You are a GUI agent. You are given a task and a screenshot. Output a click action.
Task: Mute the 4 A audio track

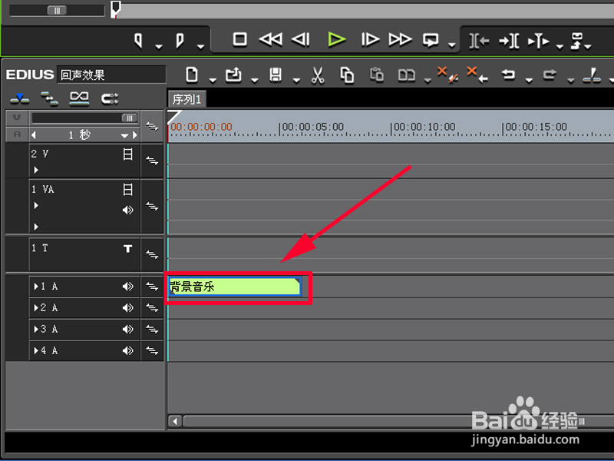click(127, 350)
